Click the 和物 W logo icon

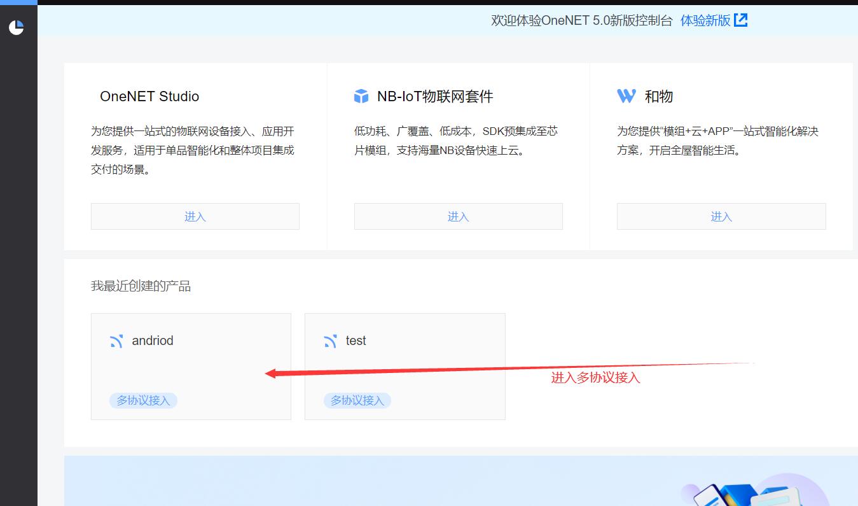(x=625, y=95)
